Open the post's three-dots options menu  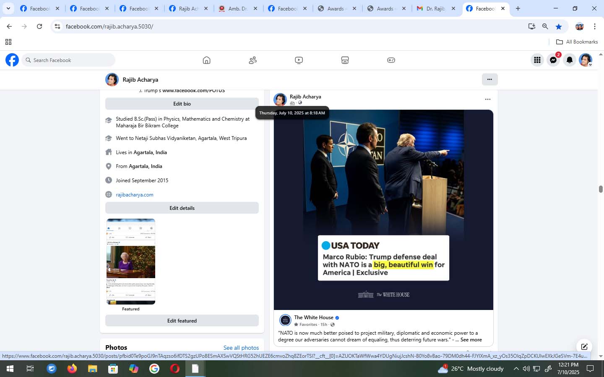487,99
